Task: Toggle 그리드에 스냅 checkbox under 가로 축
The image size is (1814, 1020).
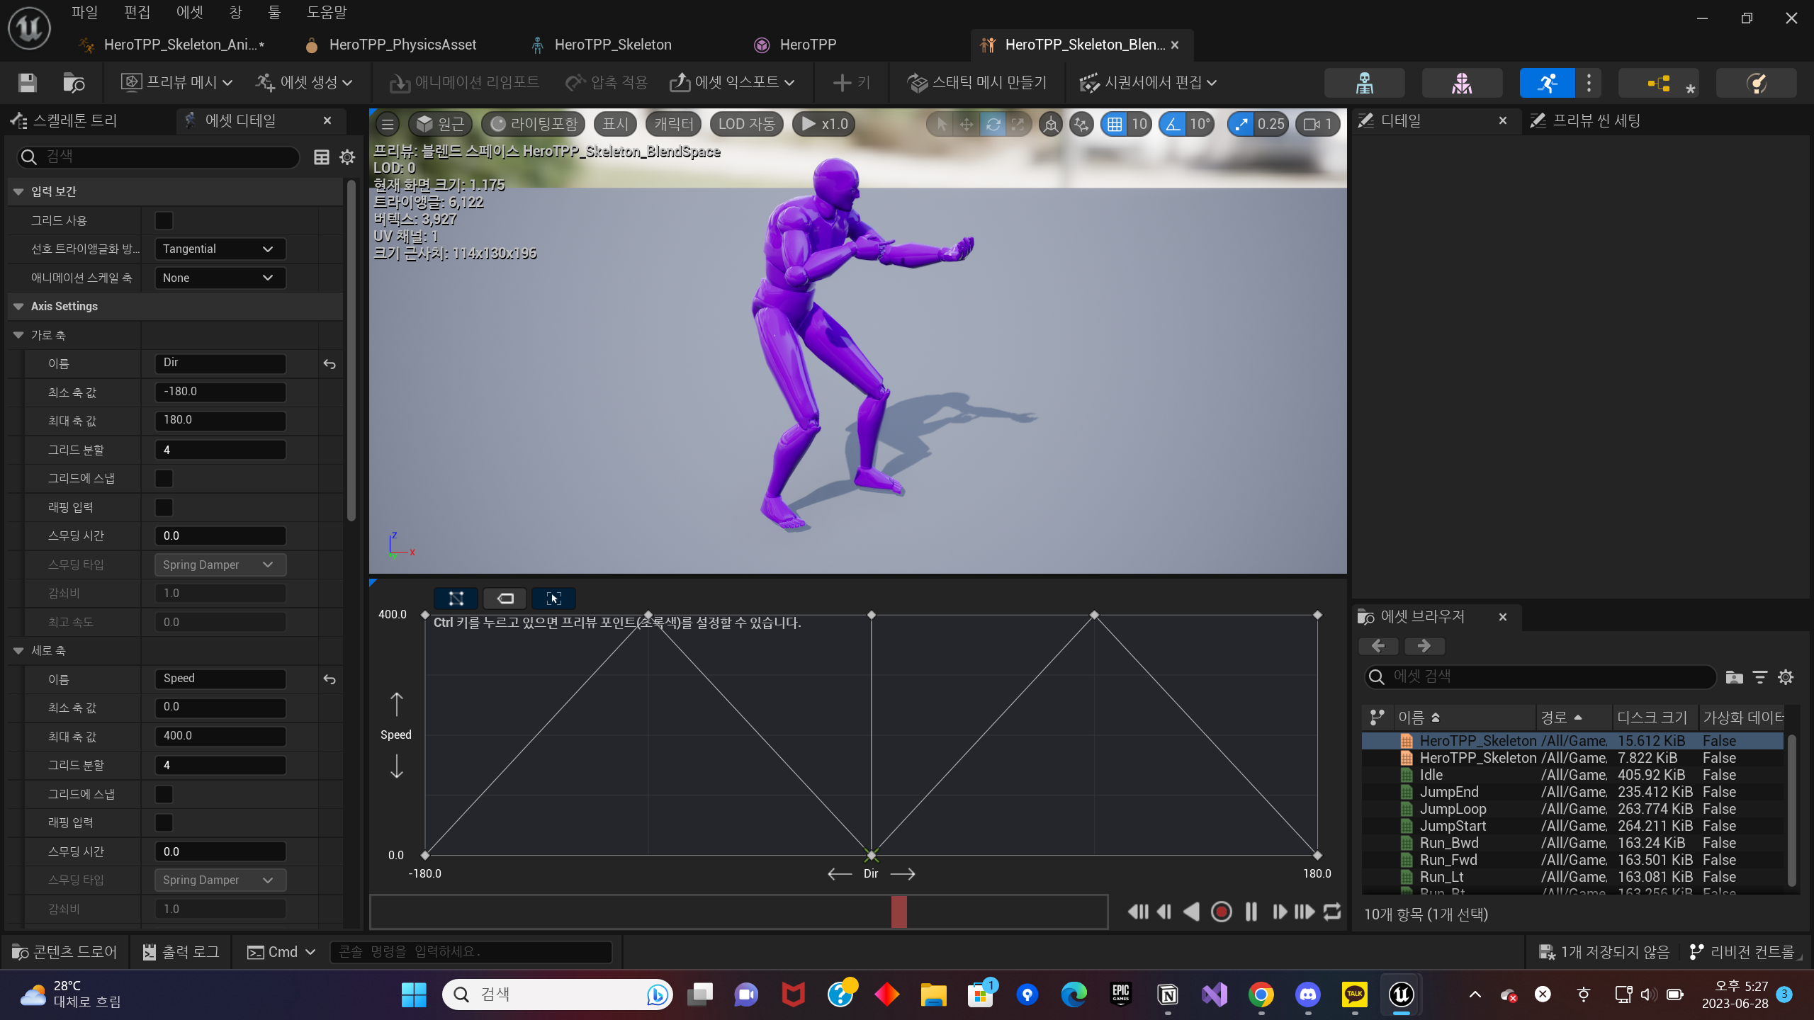Action: pos(164,479)
